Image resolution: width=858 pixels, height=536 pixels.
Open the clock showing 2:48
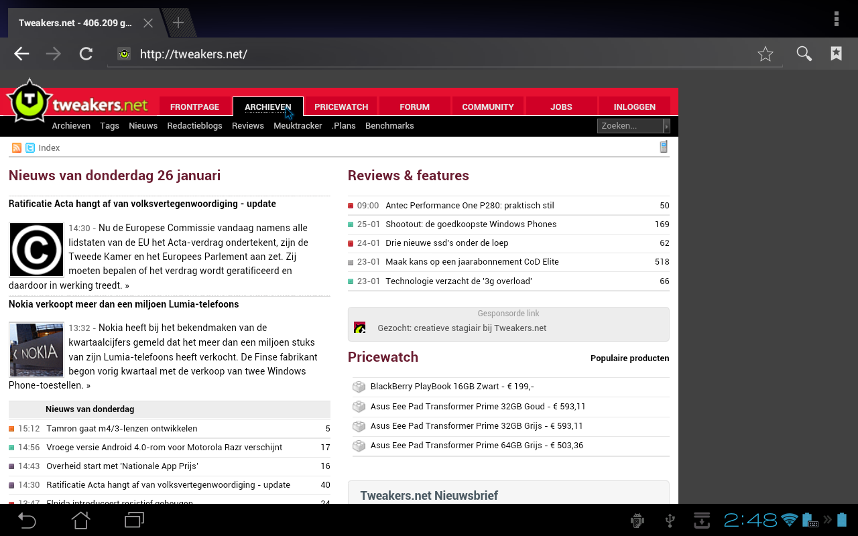click(x=751, y=520)
